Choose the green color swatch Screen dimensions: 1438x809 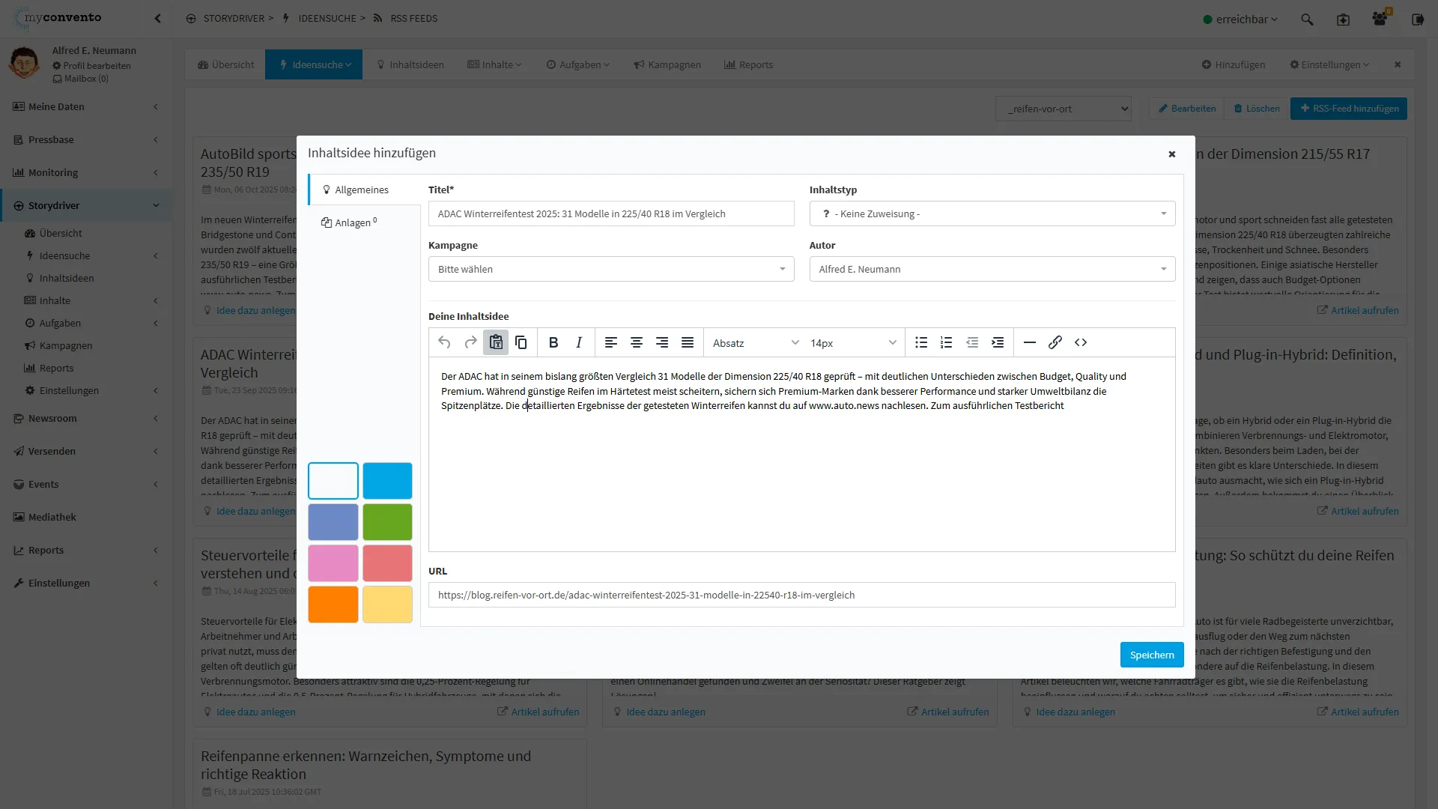387,521
